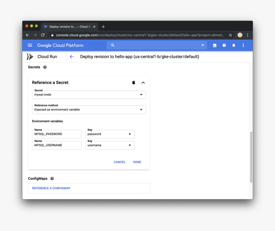Bookmark the page with the star icon
The width and height of the screenshot is (275, 231).
(230, 35)
